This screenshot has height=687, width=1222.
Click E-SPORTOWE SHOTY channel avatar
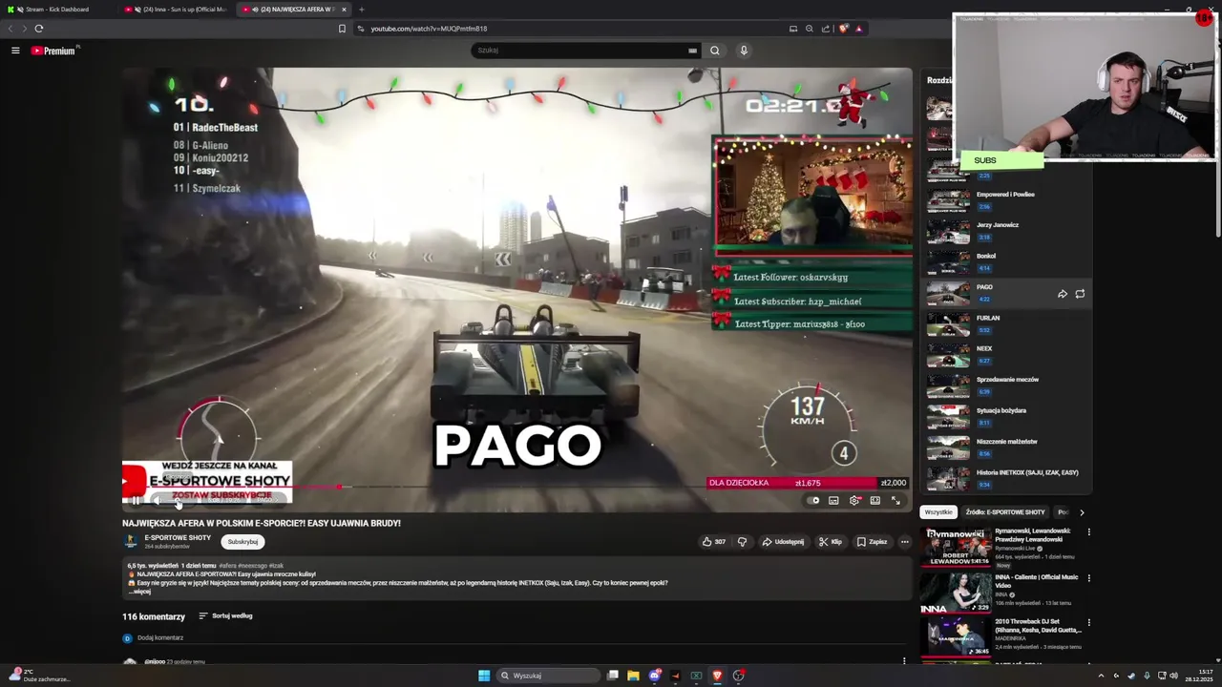pos(130,542)
